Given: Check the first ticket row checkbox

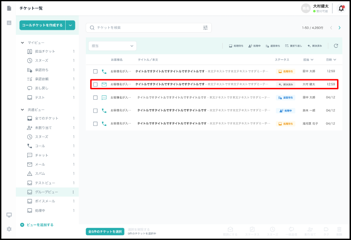Looking at the screenshot, I should (95, 71).
